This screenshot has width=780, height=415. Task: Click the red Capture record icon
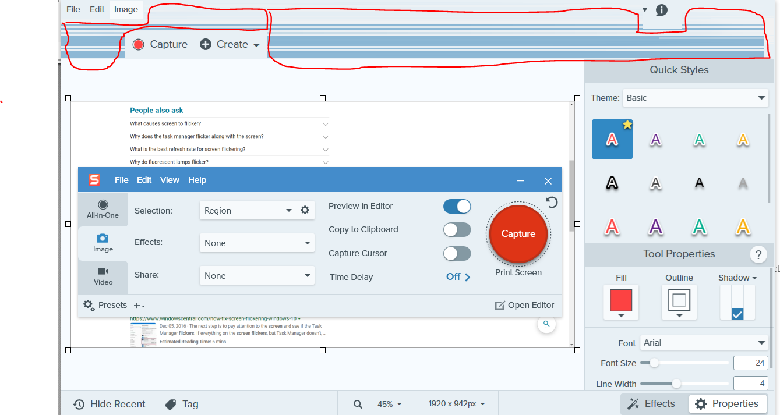pos(138,45)
